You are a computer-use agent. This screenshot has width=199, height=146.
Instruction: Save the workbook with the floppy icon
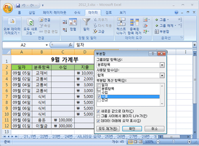[x=18, y=6]
